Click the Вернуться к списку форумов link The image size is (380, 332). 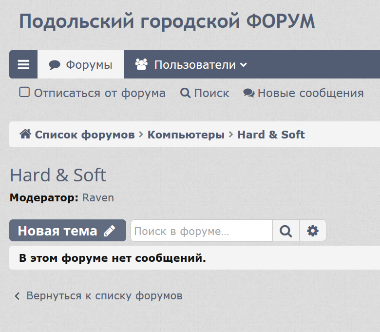click(x=104, y=295)
